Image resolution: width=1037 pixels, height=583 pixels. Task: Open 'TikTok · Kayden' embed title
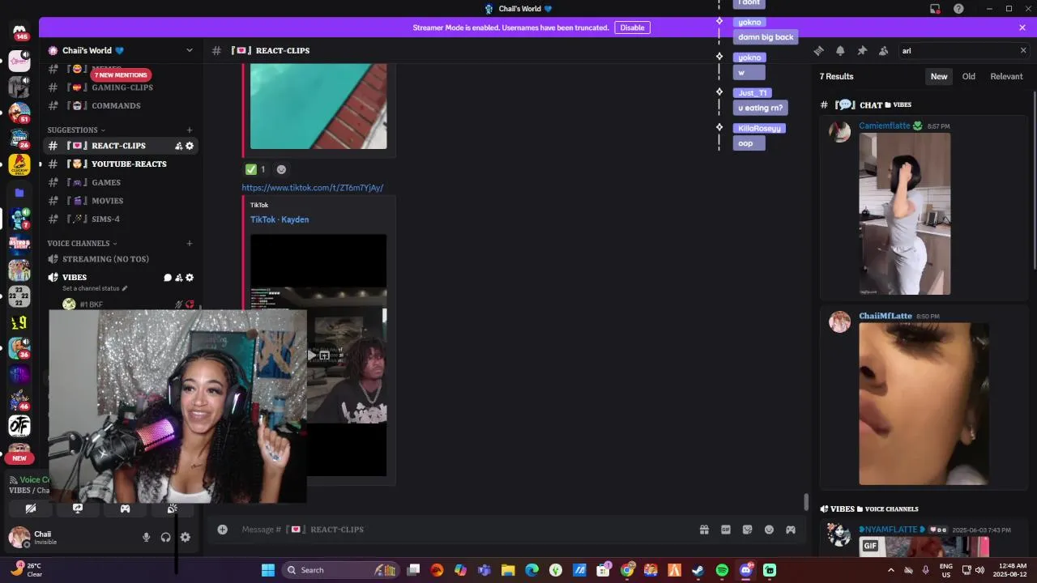[x=280, y=219]
